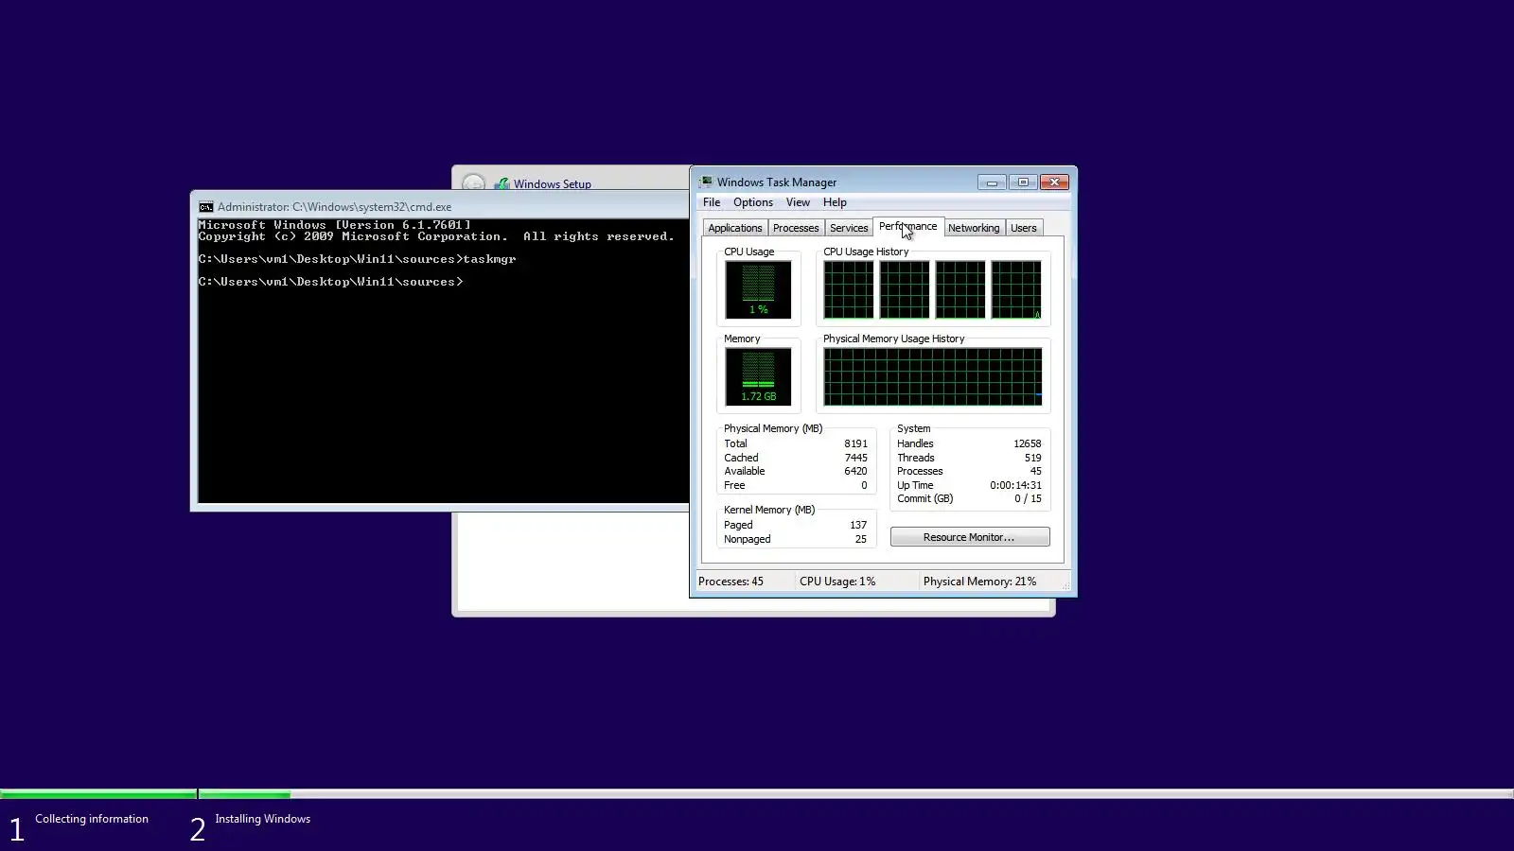Click the Memory gauge showing 1.72 GB
The width and height of the screenshot is (1514, 851).
click(758, 376)
